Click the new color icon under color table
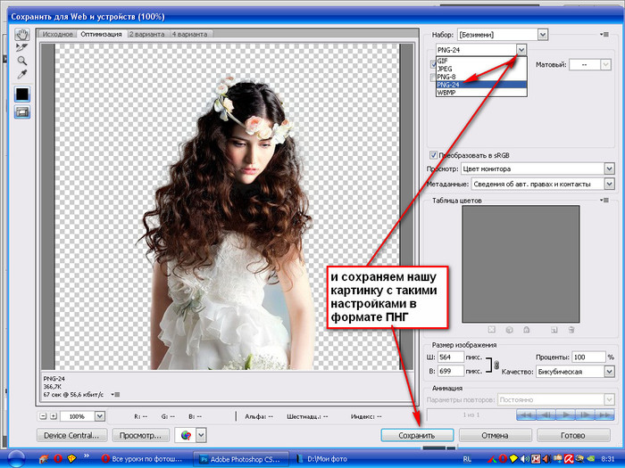Viewport: 625px width, 468px height. pyautogui.click(x=554, y=330)
